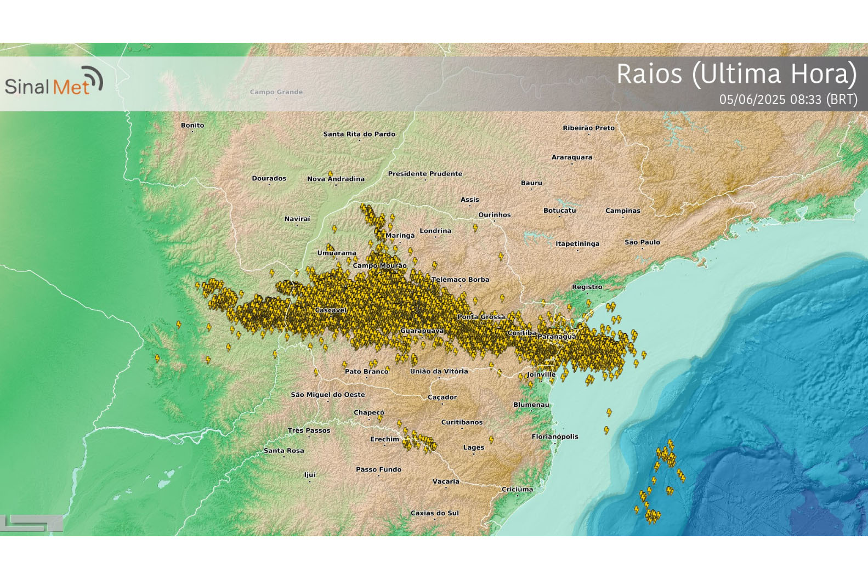Click the Passo Fundo label
The image size is (868, 579).
coord(378,470)
